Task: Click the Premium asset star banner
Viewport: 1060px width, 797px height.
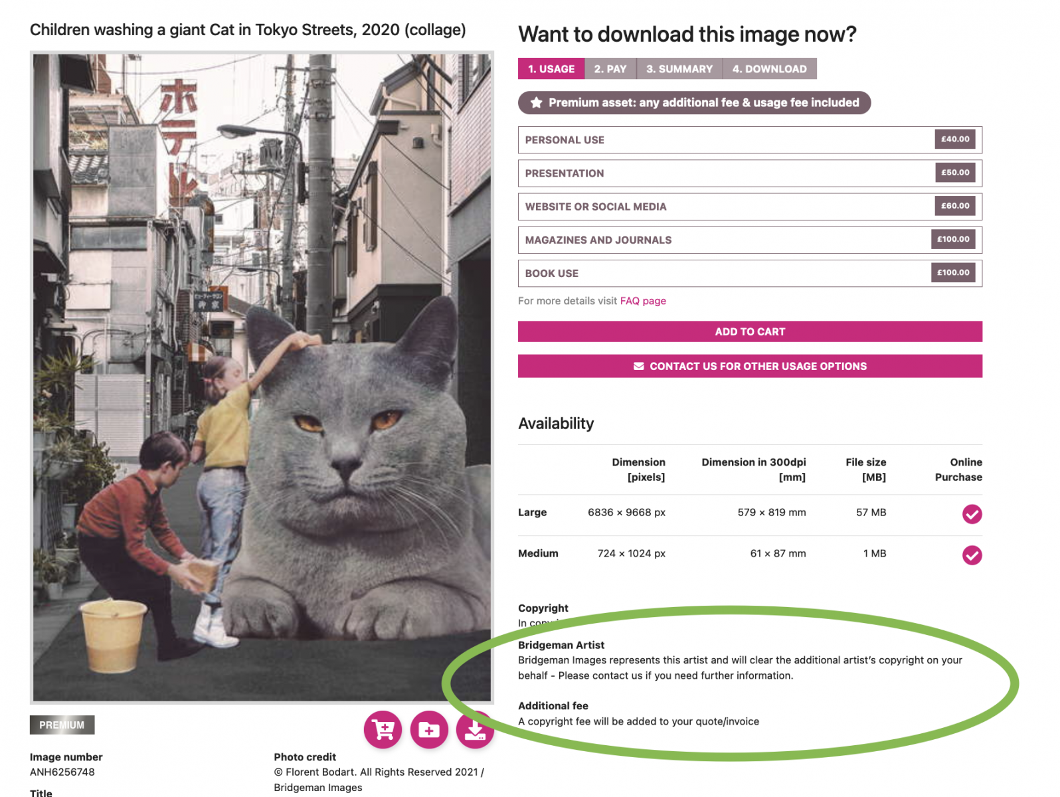Action: (x=694, y=102)
